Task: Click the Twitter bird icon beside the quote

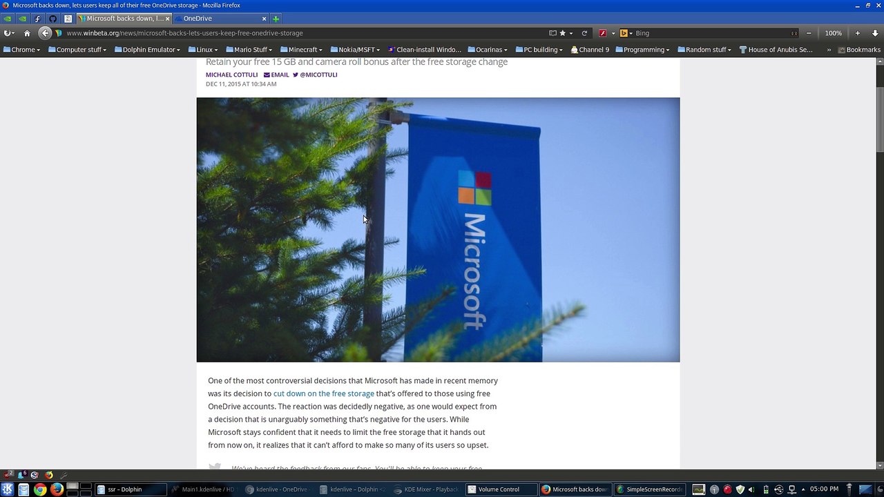Action: click(215, 467)
